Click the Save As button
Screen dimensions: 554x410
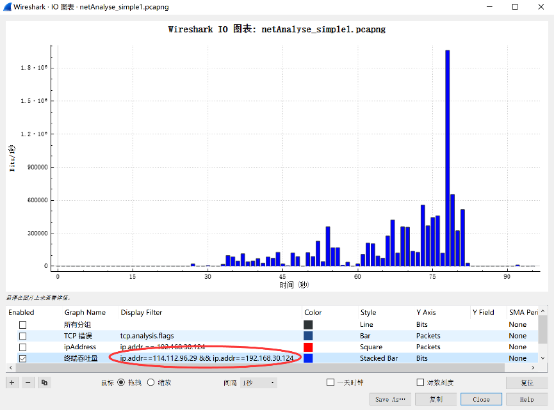tap(391, 399)
